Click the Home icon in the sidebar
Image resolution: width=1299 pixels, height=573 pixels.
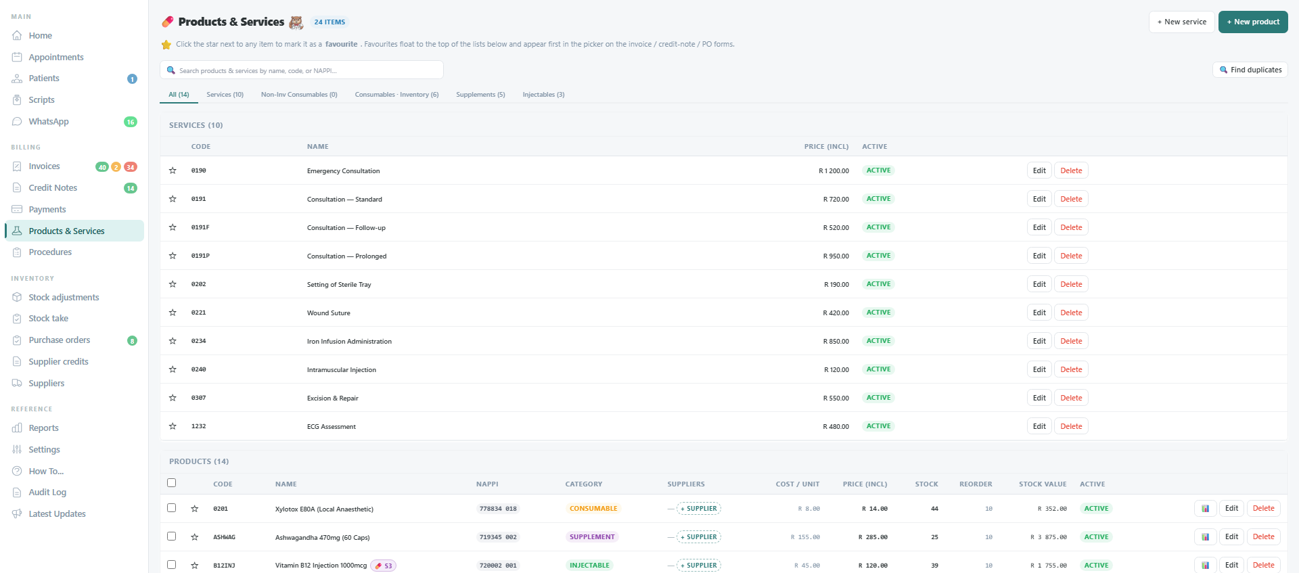click(17, 36)
